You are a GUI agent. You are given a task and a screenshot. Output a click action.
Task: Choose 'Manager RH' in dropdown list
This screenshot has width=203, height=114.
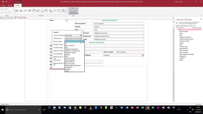75,67
